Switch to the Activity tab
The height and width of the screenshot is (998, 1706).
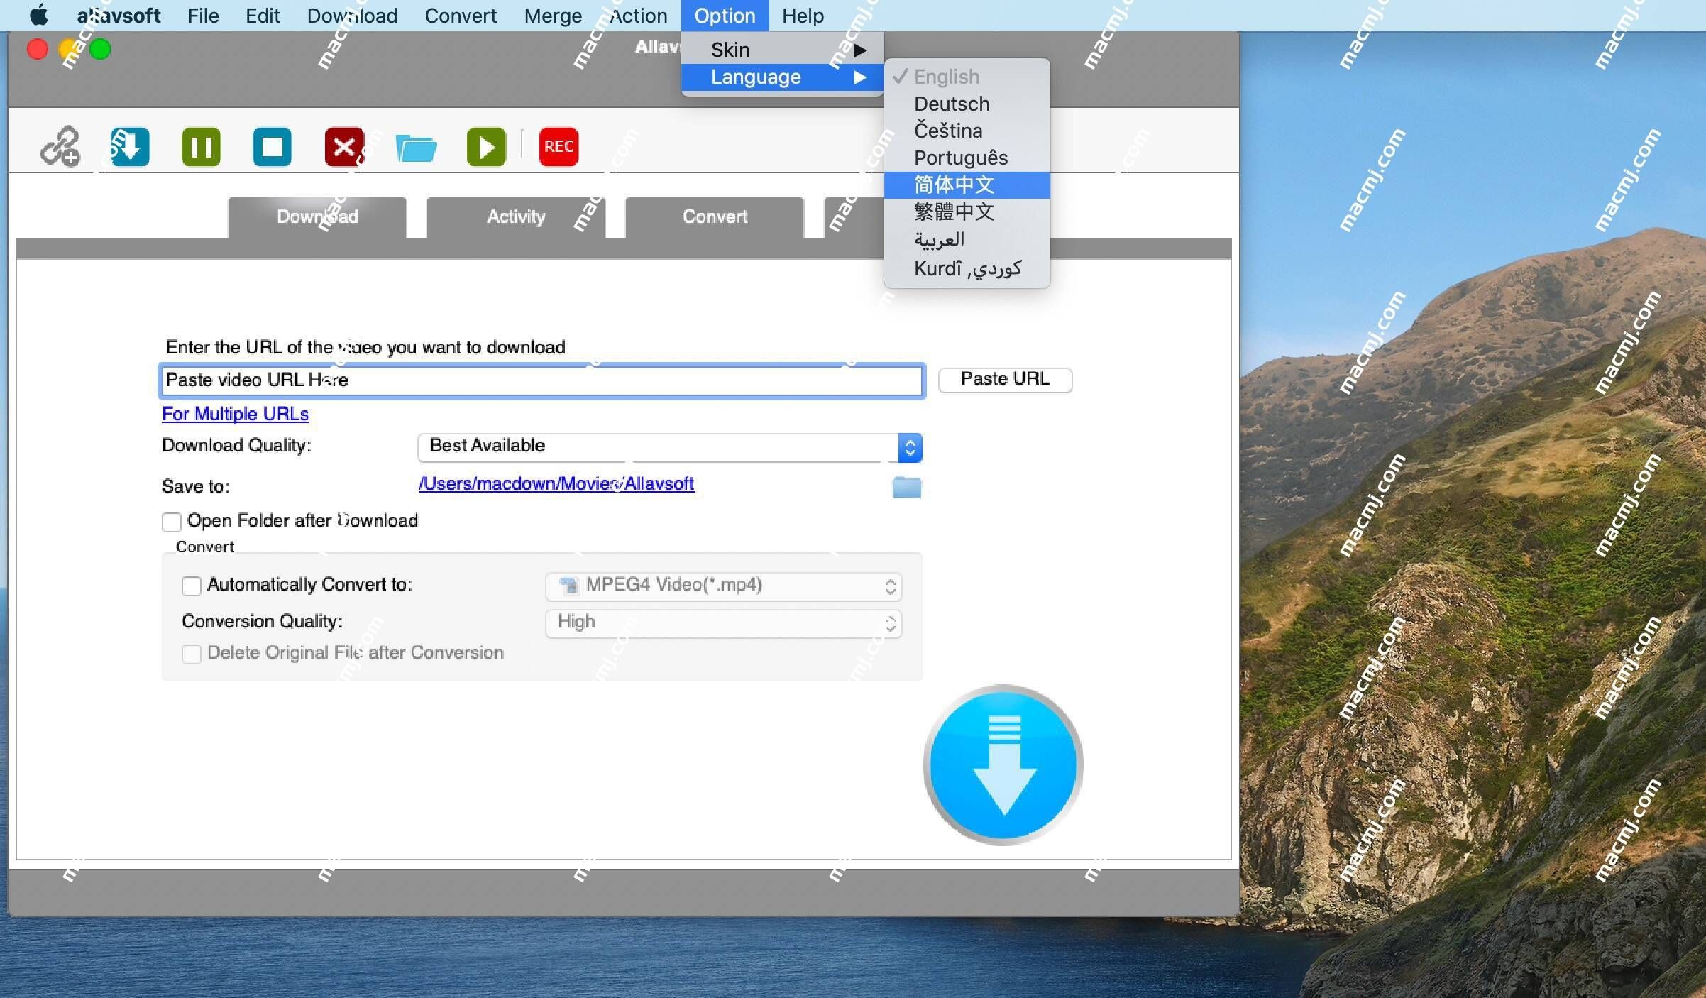[516, 217]
